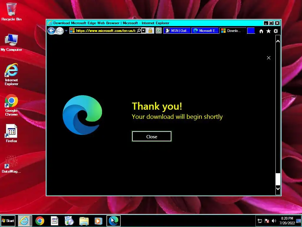Viewport: 302px width, 227px height.
Task: Switch to the MSN | Outlook tab
Action: click(177, 31)
